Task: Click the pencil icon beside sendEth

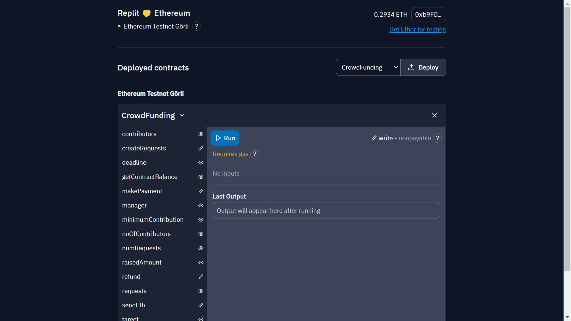Action: tap(201, 305)
